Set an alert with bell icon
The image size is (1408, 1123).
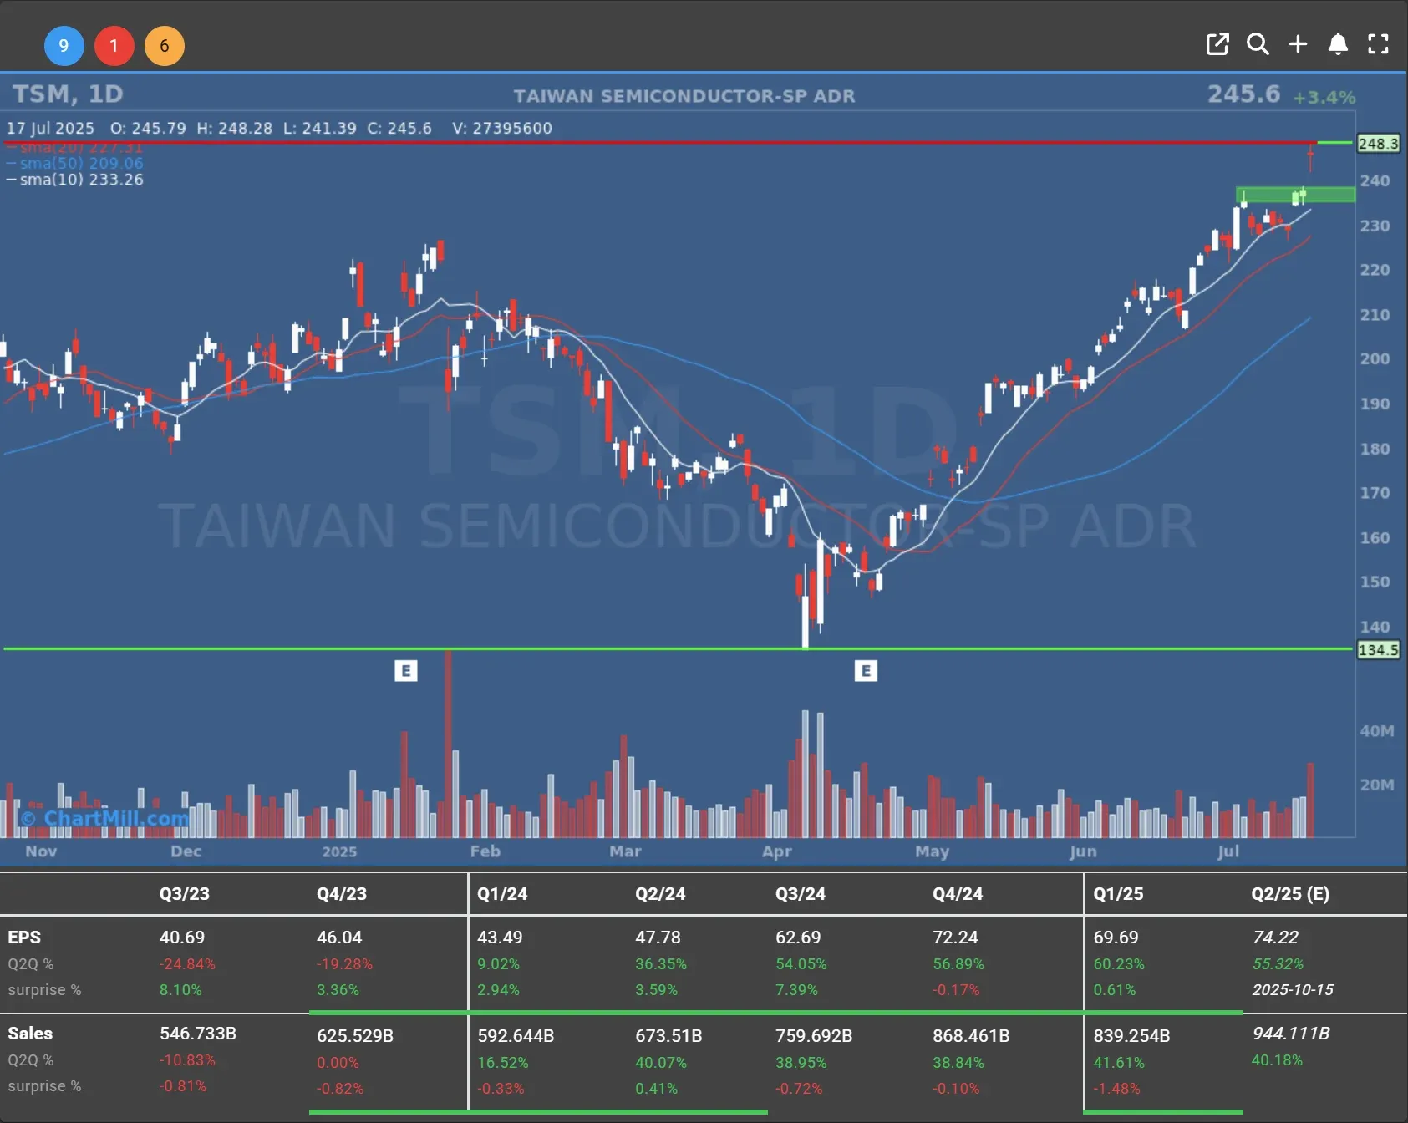(x=1338, y=44)
